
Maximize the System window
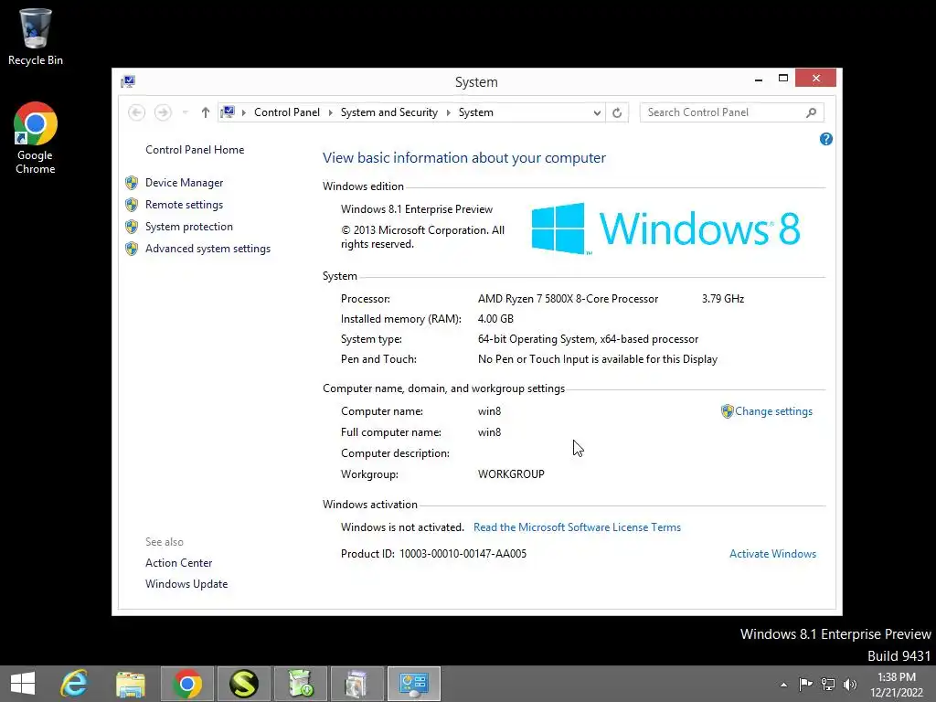tap(783, 79)
